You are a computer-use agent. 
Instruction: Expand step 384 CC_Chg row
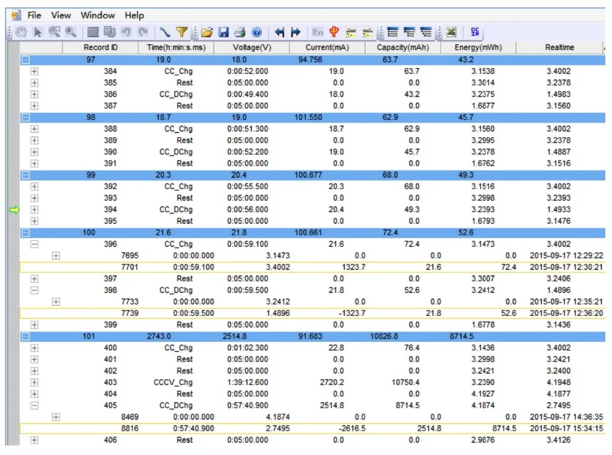(x=34, y=72)
